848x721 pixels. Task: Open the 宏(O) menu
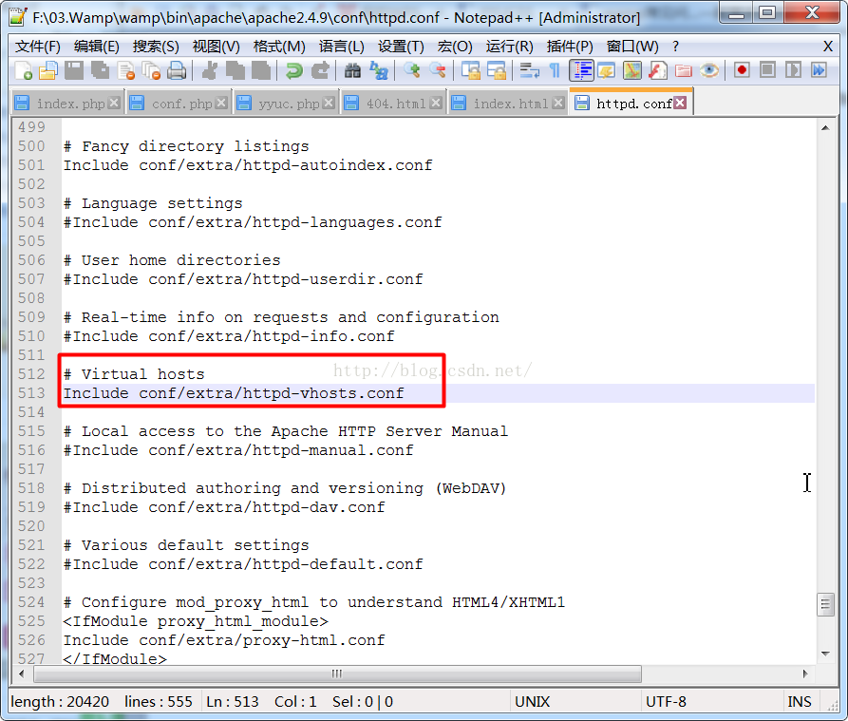(x=455, y=47)
